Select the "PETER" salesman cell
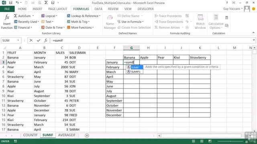The height and width of the screenshot is (144, 257). coord(79,101)
